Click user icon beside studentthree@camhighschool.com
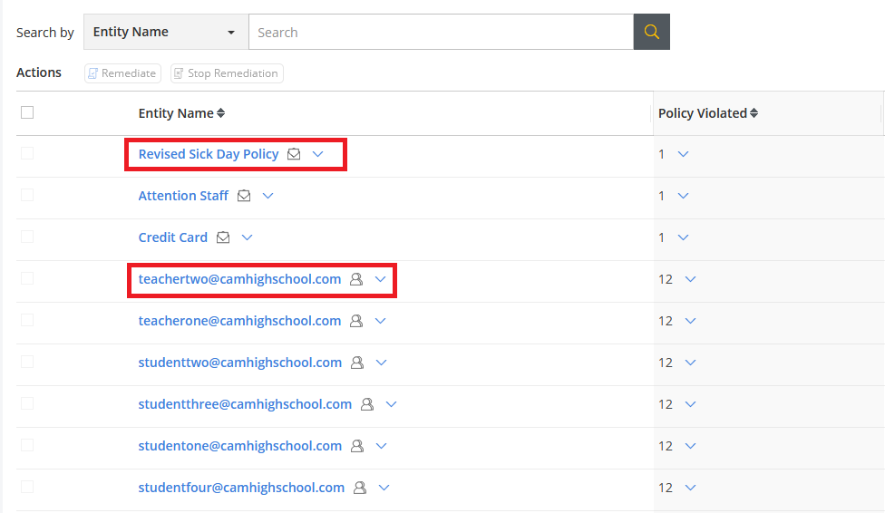Viewport: 885px width, 513px height. click(367, 404)
